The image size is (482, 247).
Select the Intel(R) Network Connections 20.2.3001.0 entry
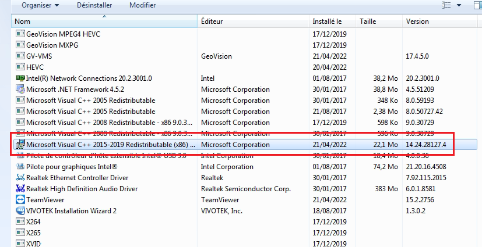coord(89,78)
